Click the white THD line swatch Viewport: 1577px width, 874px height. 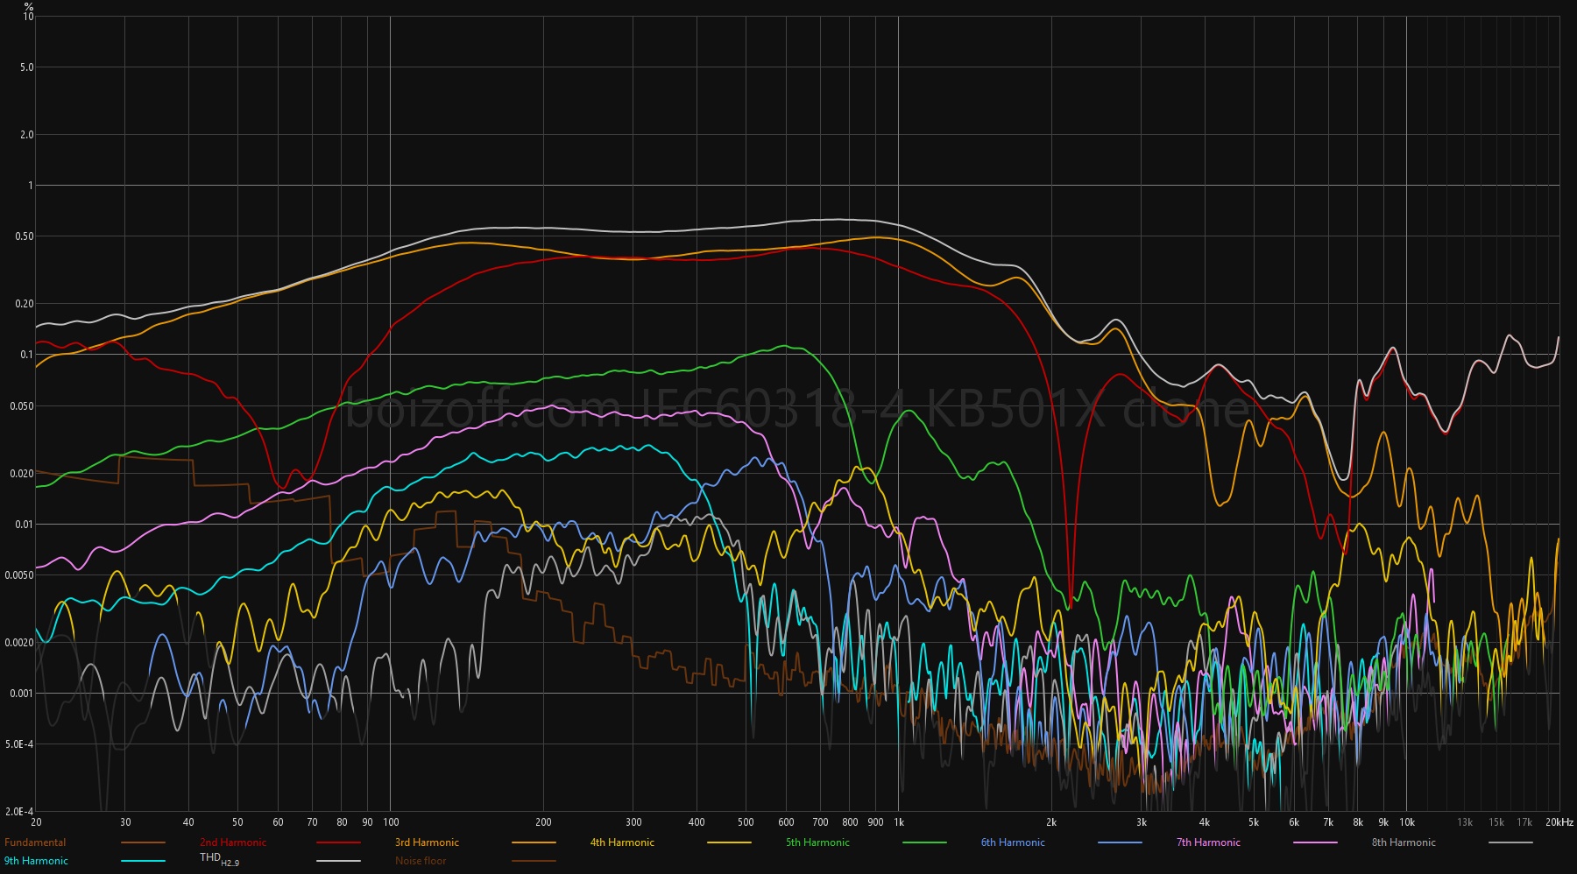click(338, 861)
